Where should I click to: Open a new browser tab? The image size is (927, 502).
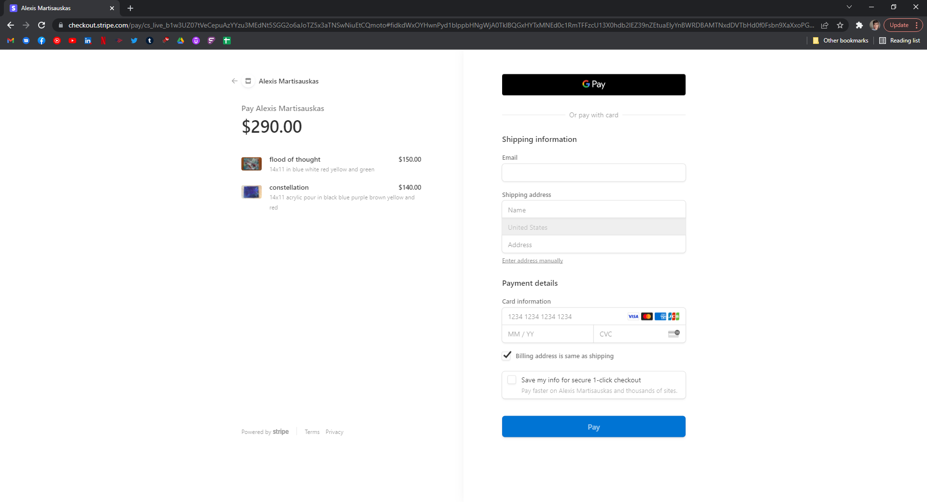pyautogui.click(x=130, y=8)
